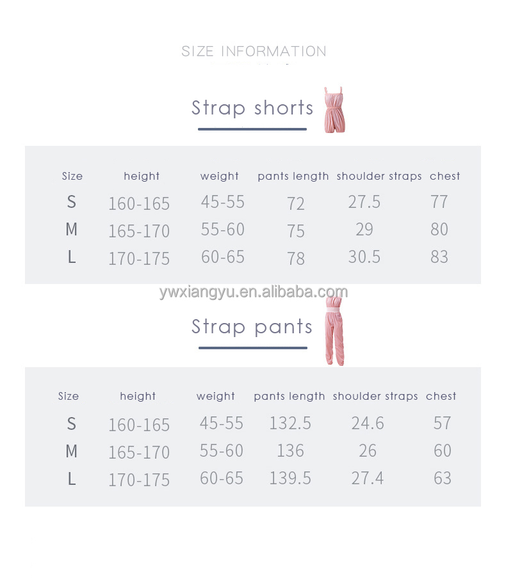
Task: Click the pink strap pants product image
Action: tap(334, 331)
